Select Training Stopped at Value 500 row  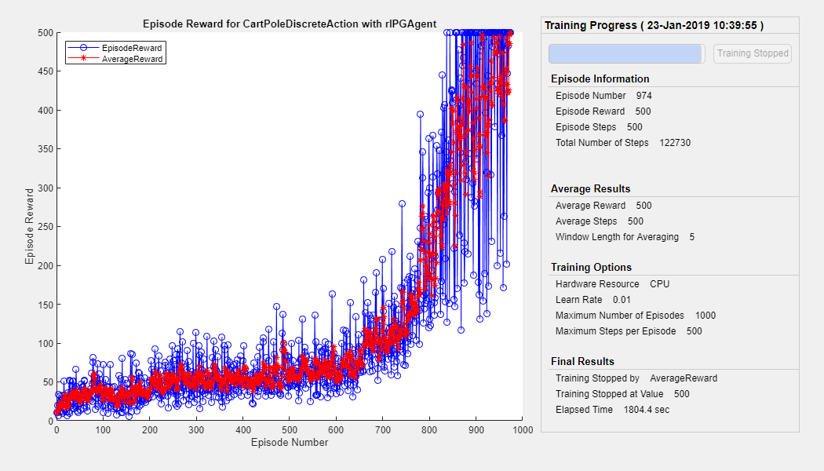point(622,394)
